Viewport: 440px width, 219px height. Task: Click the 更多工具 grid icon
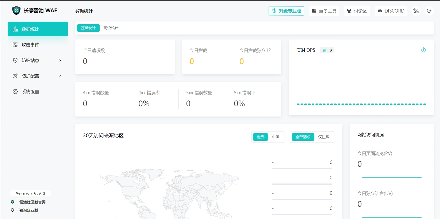tap(314, 11)
